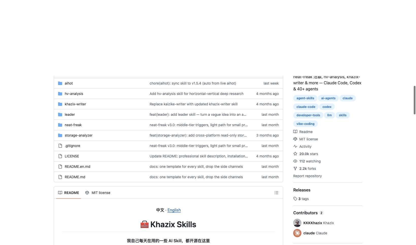Select the skills topic tag
The image size is (416, 245).
343,115
